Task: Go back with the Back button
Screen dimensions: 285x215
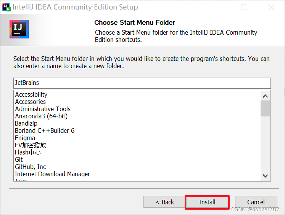Action: pyautogui.click(x=165, y=202)
